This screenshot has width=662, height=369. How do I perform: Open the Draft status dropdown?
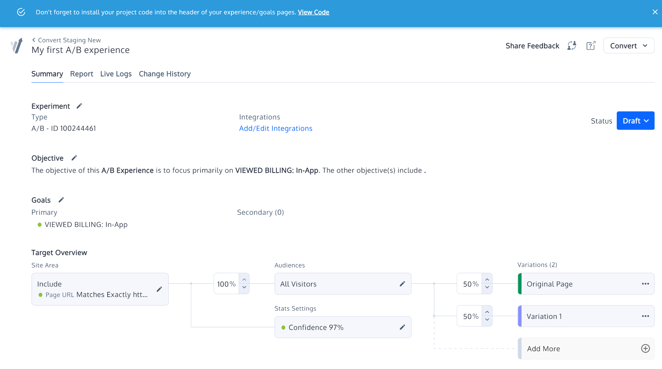pos(635,120)
